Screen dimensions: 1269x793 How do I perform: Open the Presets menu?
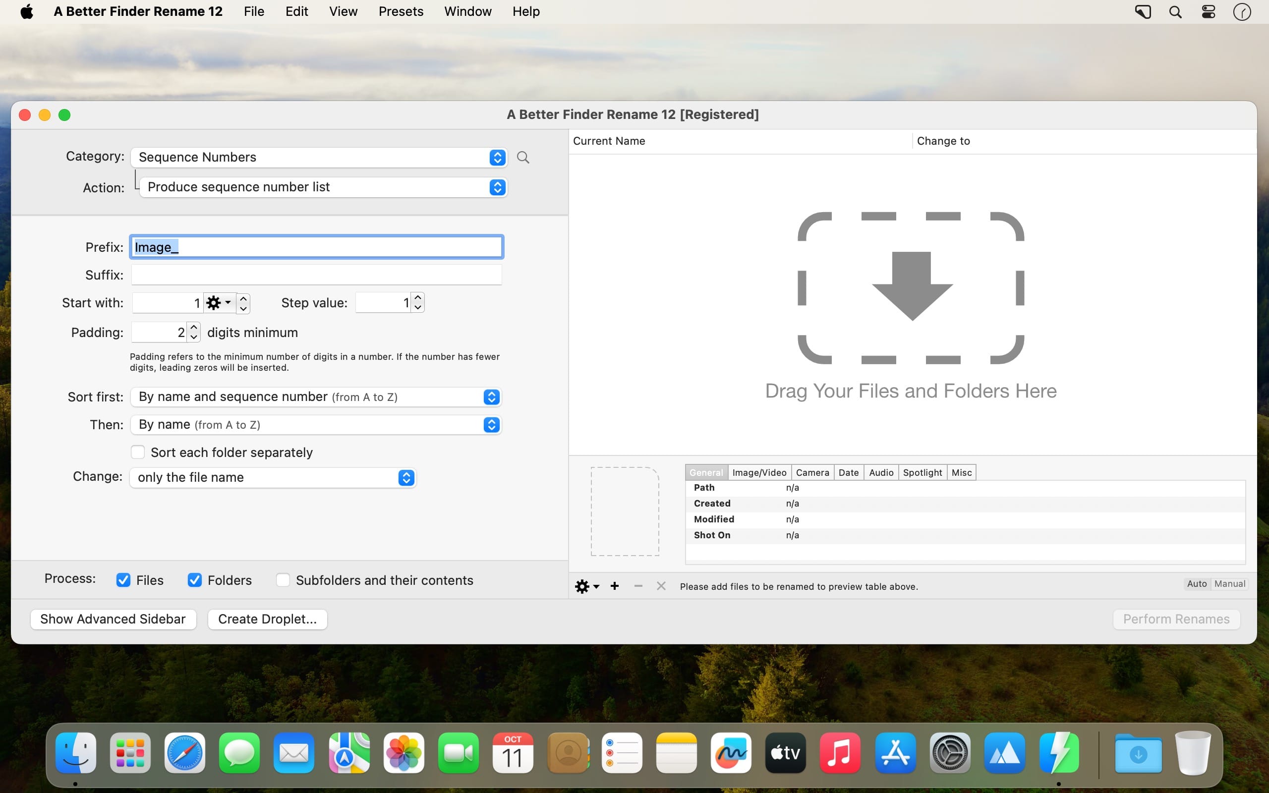[399, 11]
